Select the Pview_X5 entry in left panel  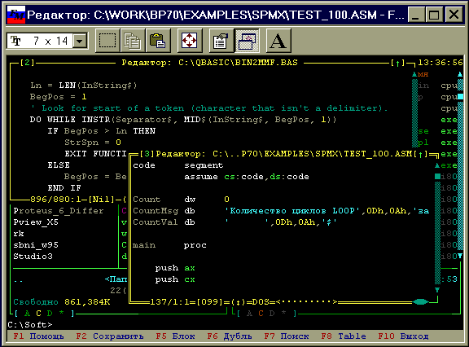tap(36, 222)
